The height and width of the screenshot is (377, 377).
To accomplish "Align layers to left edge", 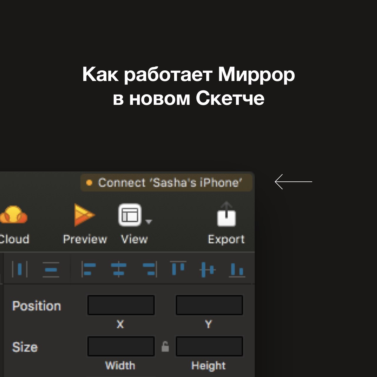I will 88,269.
